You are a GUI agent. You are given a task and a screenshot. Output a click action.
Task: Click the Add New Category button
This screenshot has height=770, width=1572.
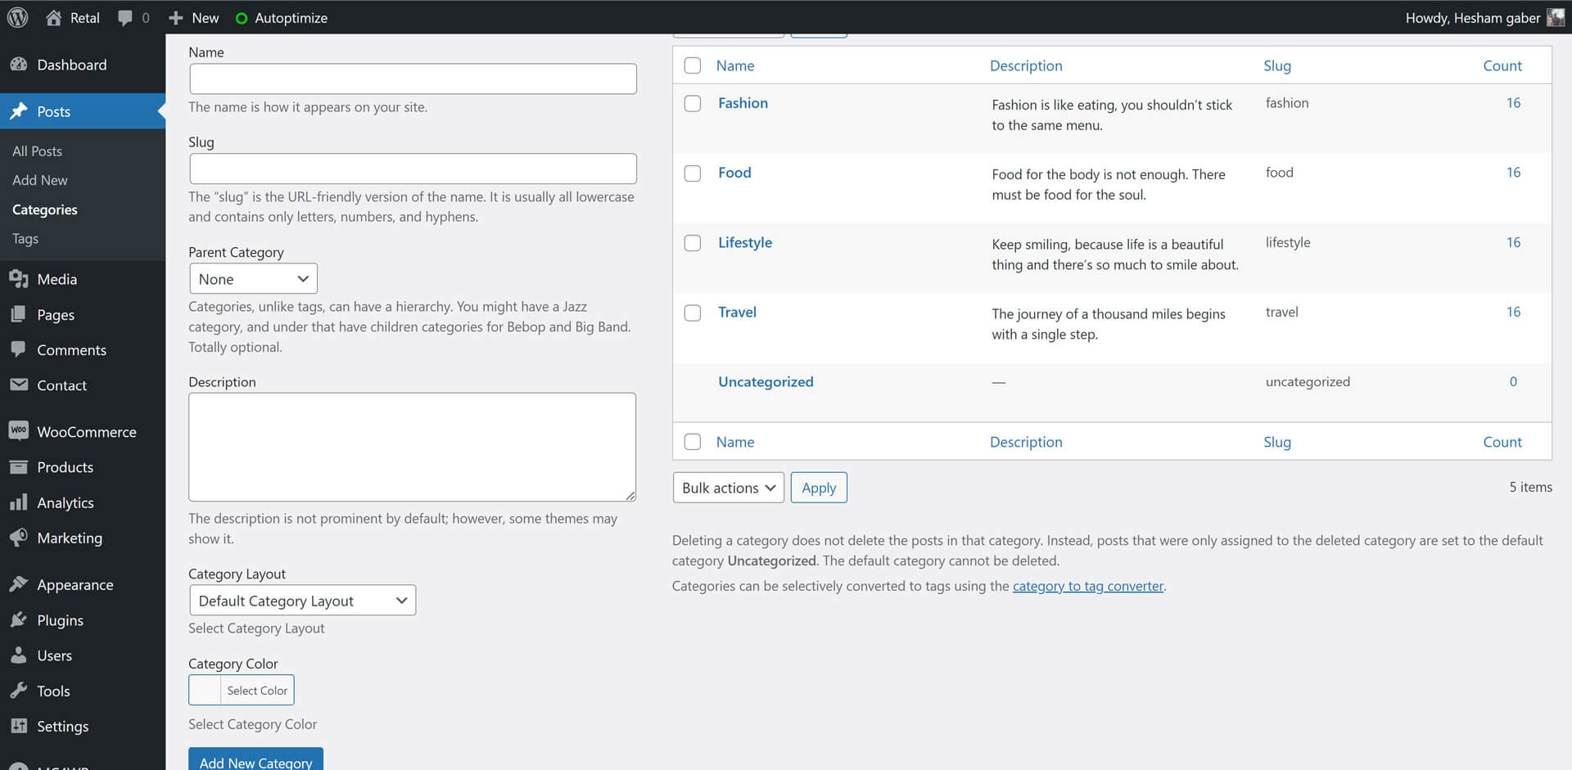(x=255, y=760)
